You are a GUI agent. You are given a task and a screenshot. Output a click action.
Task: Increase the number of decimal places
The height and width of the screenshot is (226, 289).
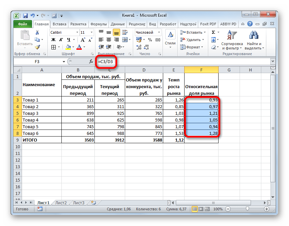(x=139, y=47)
